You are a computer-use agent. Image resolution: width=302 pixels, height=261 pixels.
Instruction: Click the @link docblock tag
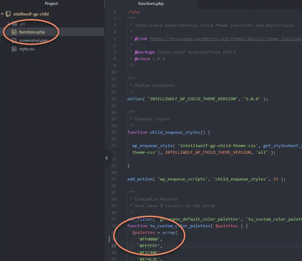pos(141,39)
